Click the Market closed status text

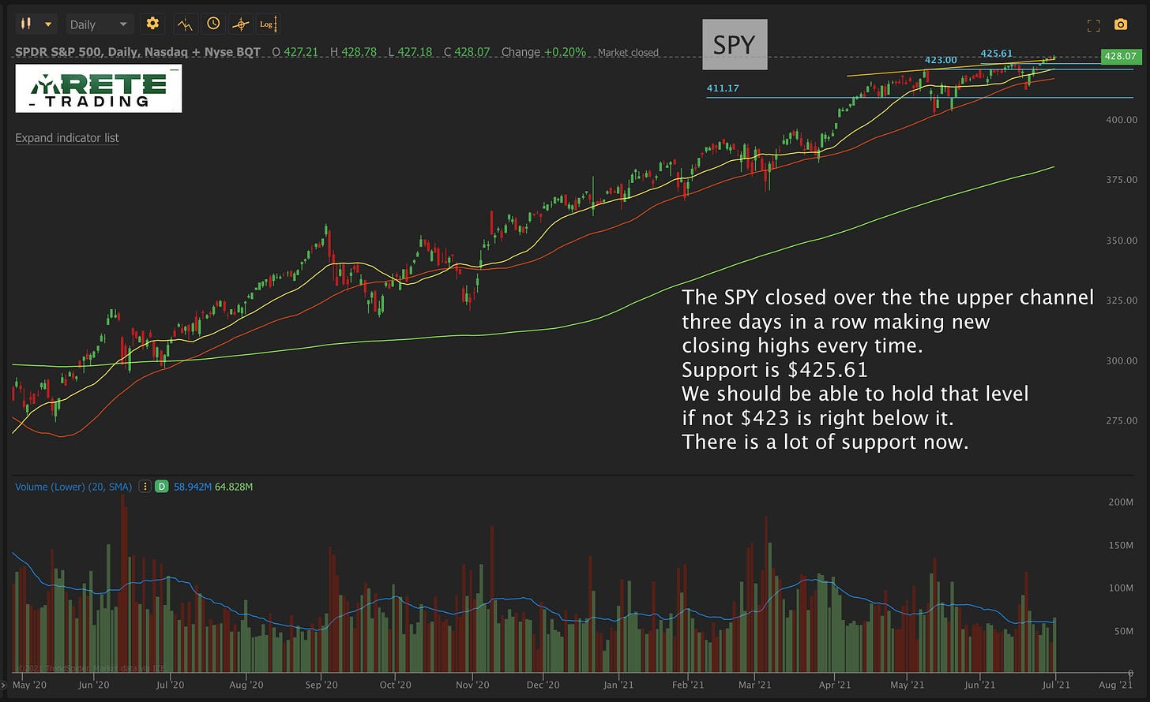click(x=628, y=53)
